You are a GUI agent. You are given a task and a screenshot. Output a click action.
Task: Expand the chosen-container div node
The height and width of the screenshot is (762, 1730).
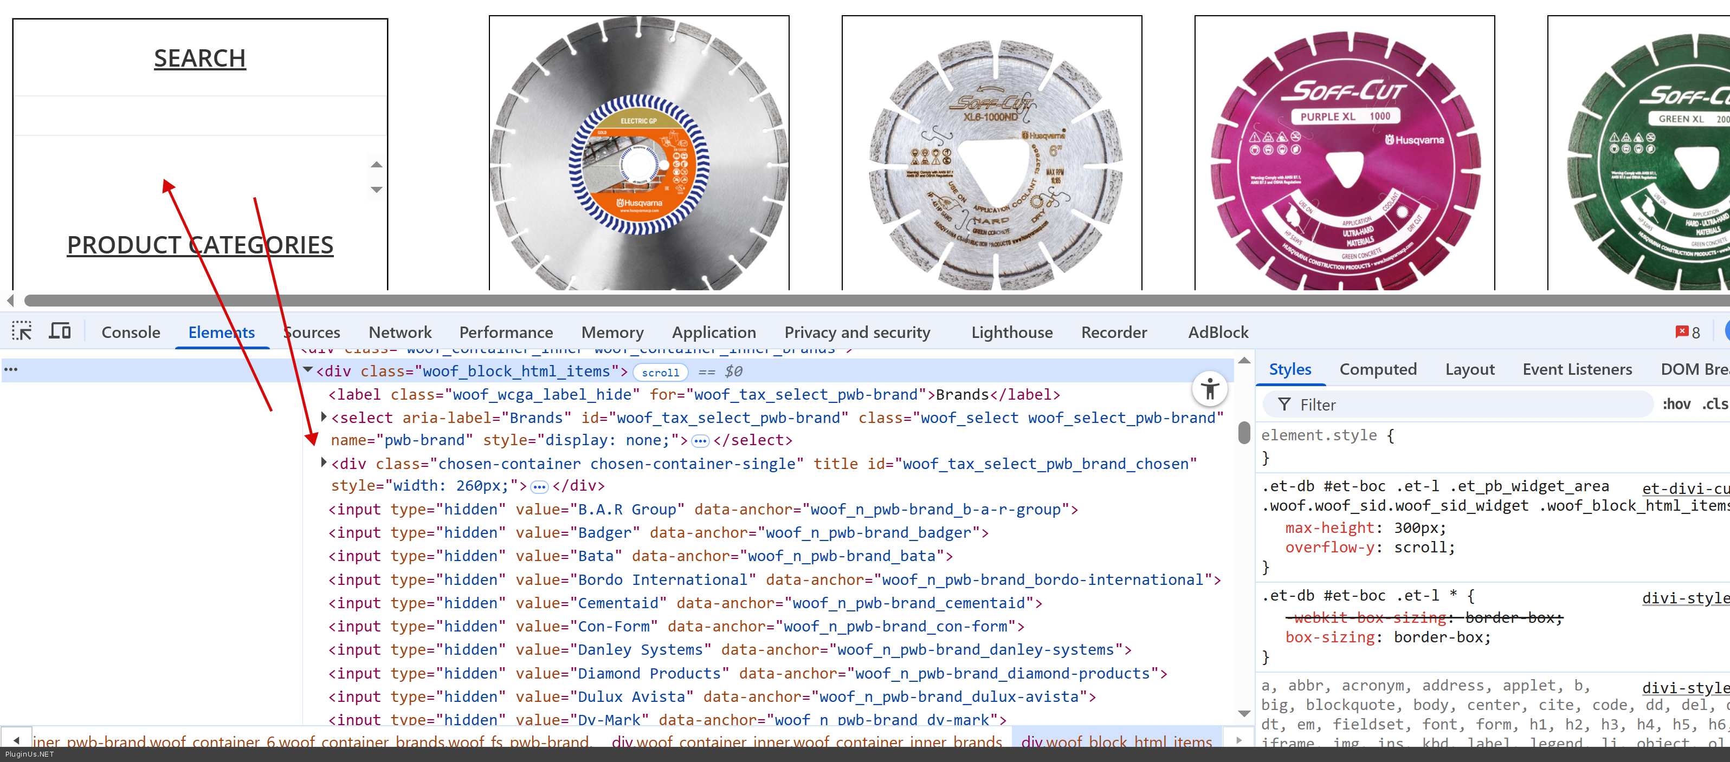(324, 463)
